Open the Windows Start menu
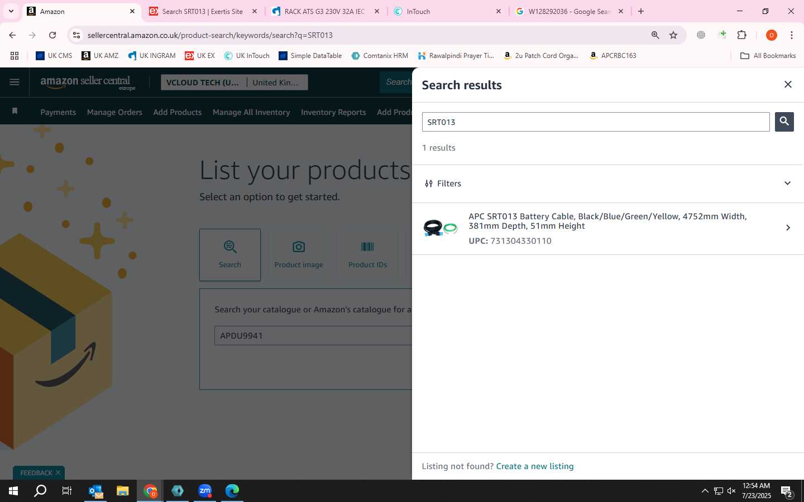Screen dimensions: 804x502 [13, 491]
